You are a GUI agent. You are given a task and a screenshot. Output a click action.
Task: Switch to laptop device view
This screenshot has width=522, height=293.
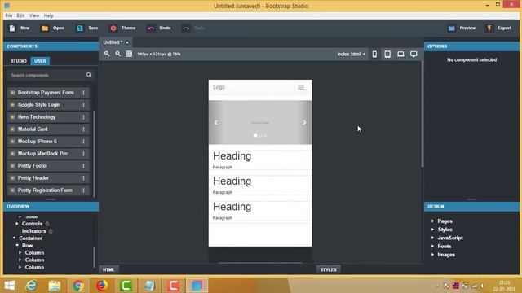(400, 54)
